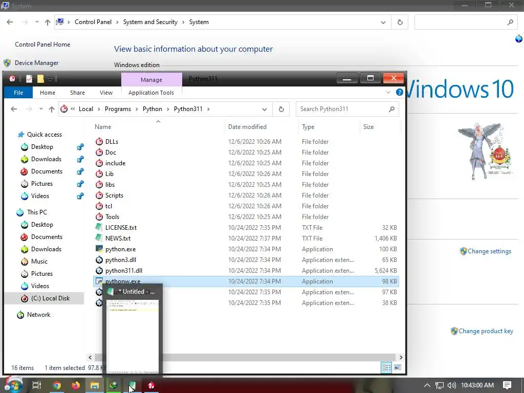Refresh the System control panel window
Viewport: 524px width, 393px height.
[400, 22]
